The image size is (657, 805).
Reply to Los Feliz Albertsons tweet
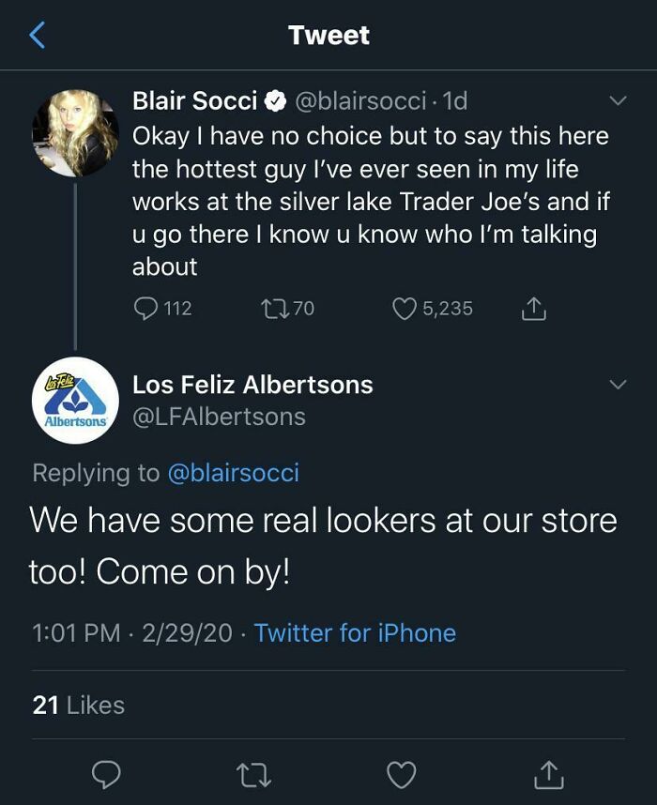106,773
